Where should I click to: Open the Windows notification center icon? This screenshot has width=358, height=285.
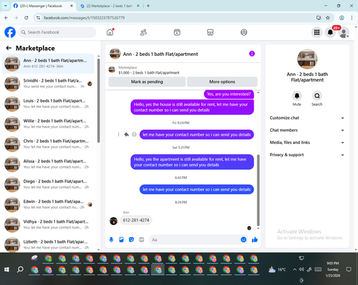click(349, 269)
